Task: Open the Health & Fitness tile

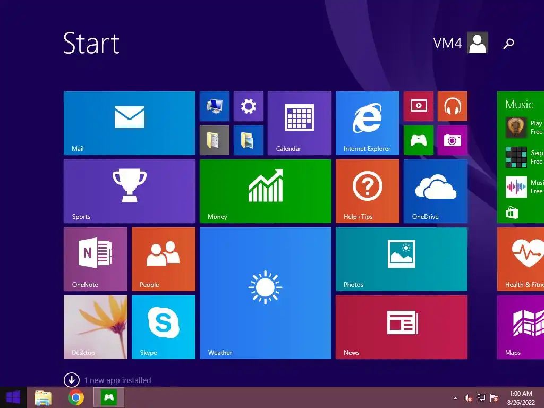Action: 521,259
